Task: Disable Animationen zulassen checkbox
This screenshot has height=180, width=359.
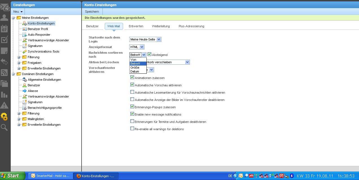Action: pyautogui.click(x=132, y=78)
